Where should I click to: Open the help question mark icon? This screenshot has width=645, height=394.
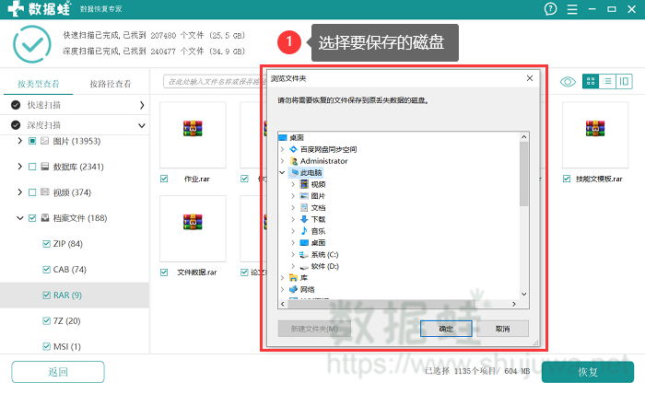tap(550, 8)
